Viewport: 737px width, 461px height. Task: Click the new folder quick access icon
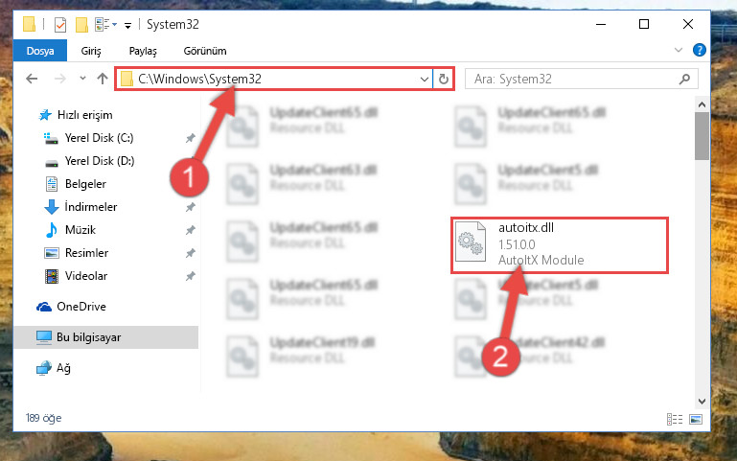point(81,24)
